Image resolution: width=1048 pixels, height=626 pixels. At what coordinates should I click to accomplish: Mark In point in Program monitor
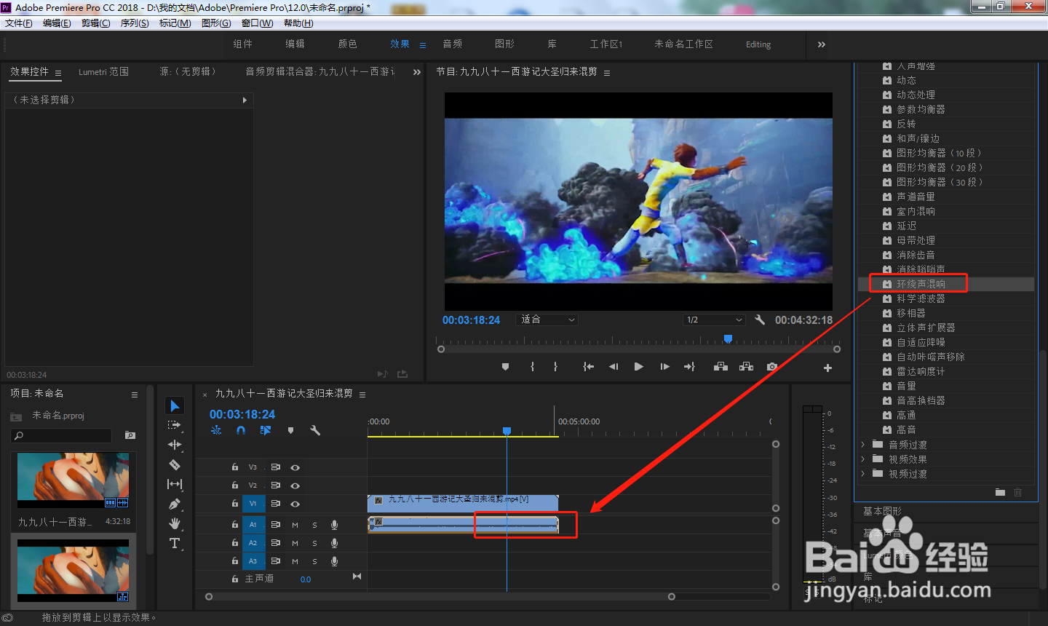(x=532, y=367)
